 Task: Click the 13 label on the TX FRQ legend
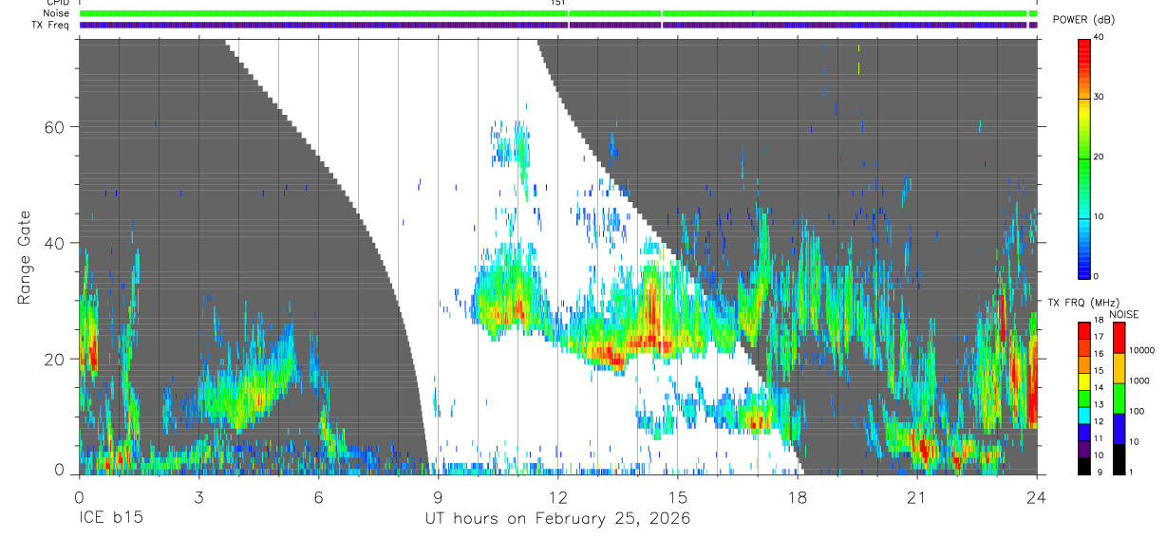click(x=1100, y=404)
